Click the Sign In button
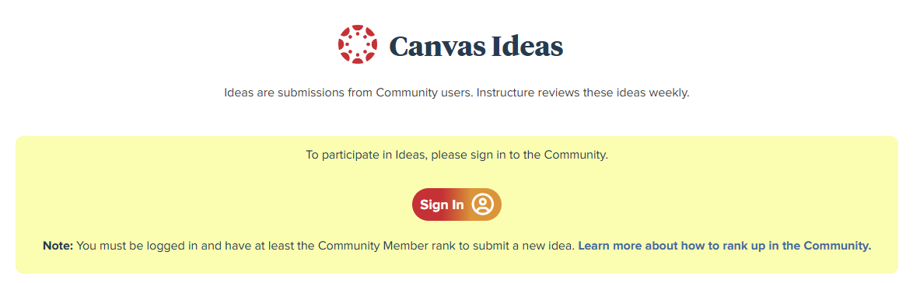The height and width of the screenshot is (283, 913). pyautogui.click(x=456, y=204)
